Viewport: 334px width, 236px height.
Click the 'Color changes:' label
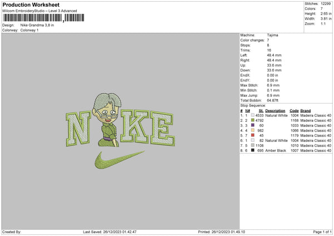tap(252, 40)
